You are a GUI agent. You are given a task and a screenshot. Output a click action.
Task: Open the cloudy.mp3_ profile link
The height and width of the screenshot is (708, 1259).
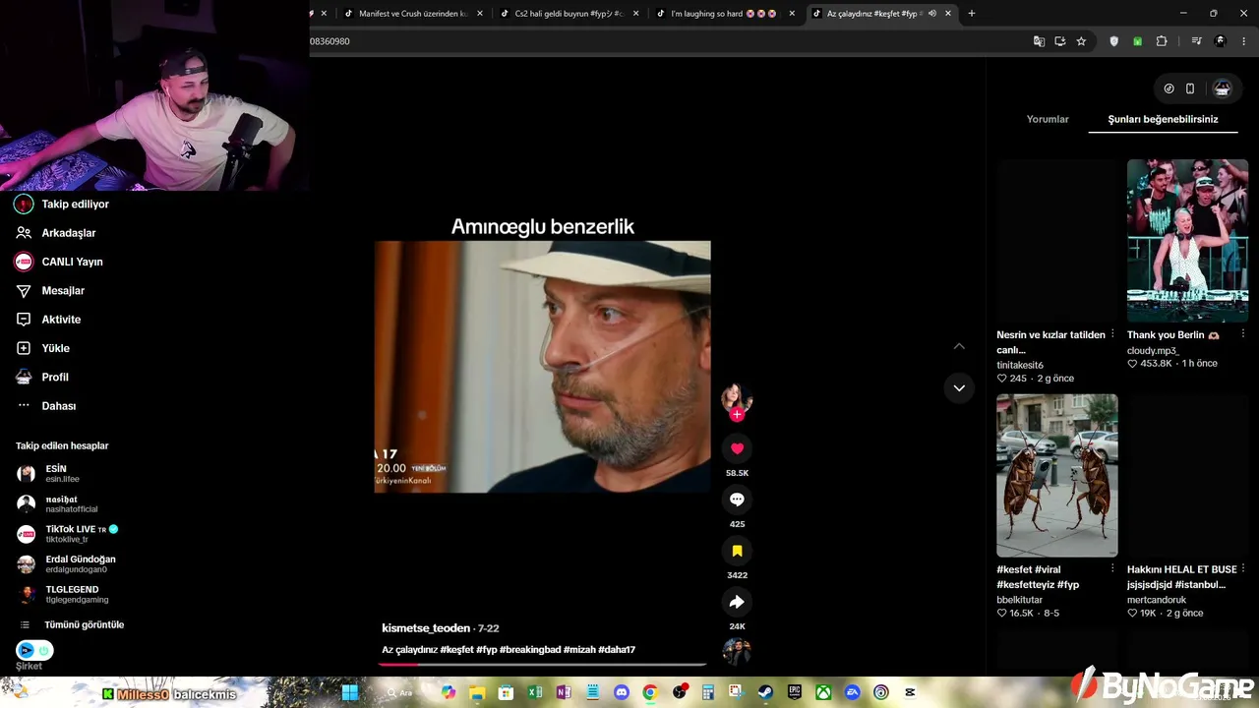pyautogui.click(x=1153, y=350)
